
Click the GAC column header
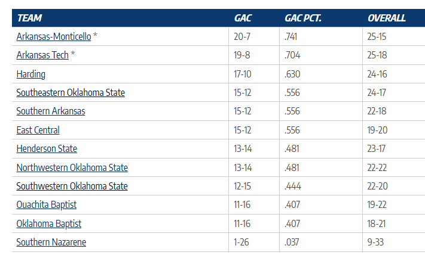coord(243,18)
